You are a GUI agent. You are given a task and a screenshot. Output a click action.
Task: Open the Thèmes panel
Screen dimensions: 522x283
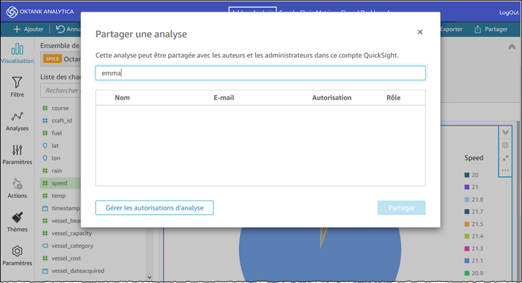click(17, 222)
